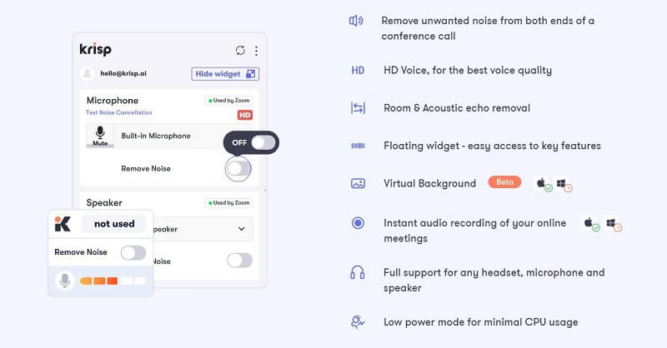The height and width of the screenshot is (348, 667).
Task: Click 'Remove unwanted noise from both ends' text
Action: point(488,28)
